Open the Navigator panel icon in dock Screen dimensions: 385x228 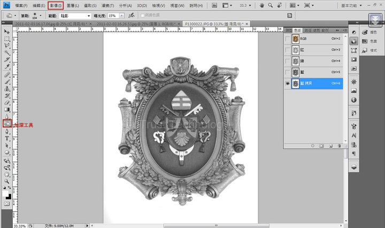(354, 82)
